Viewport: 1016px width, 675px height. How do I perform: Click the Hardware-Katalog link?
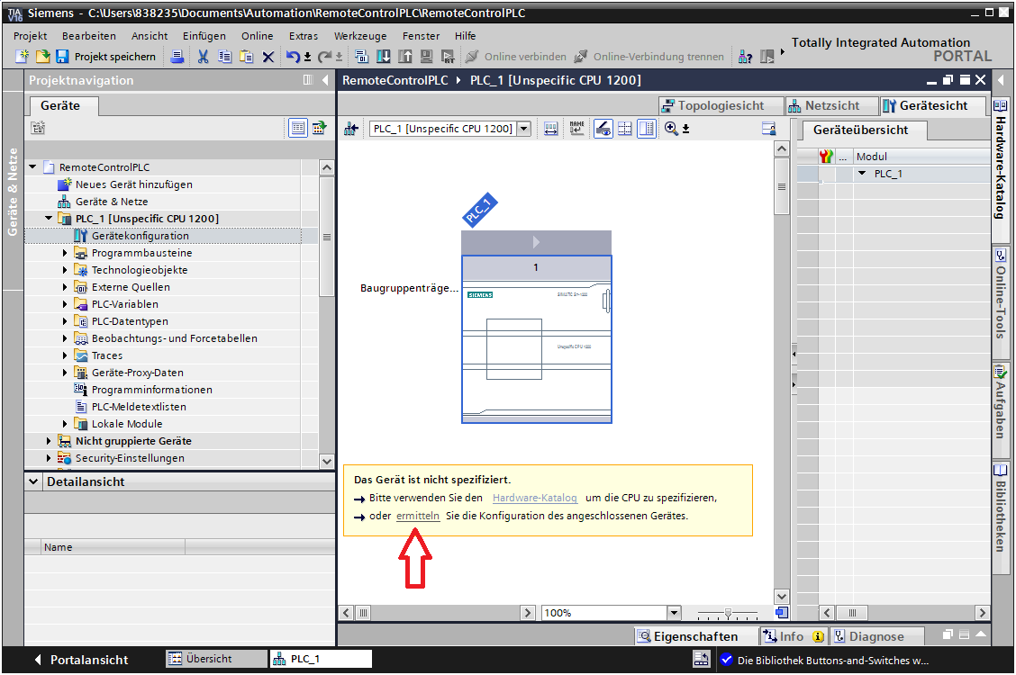pyautogui.click(x=534, y=498)
